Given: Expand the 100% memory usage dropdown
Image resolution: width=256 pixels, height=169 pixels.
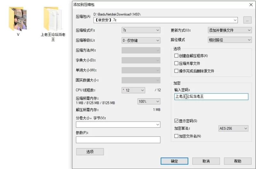Looking at the screenshot, I should pos(149,101).
